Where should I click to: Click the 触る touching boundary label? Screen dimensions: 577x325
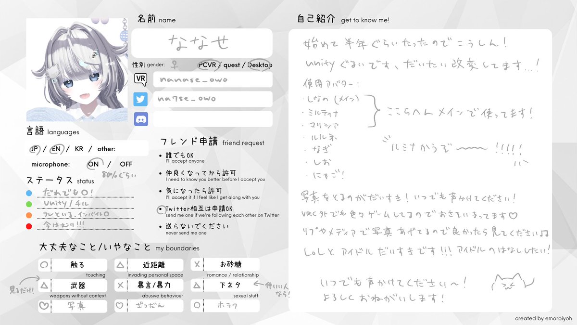(78, 265)
